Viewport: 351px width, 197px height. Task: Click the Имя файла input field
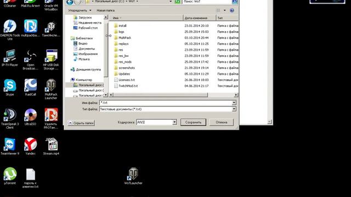pyautogui.click(x=166, y=103)
